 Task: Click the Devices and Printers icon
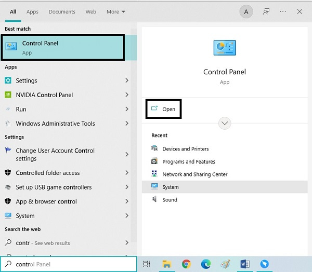[x=154, y=148]
